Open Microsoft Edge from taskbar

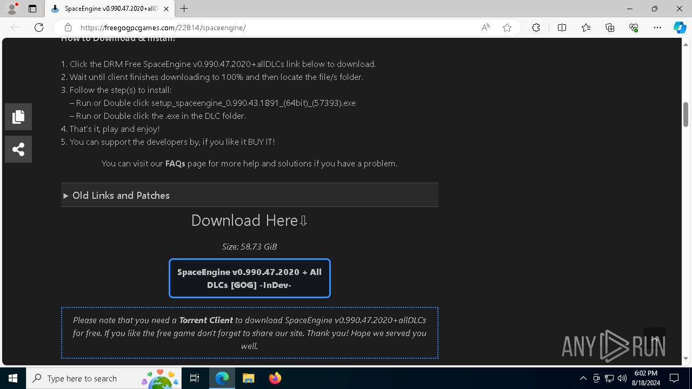tap(222, 378)
